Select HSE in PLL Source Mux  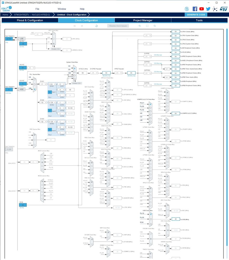coord(35,89)
